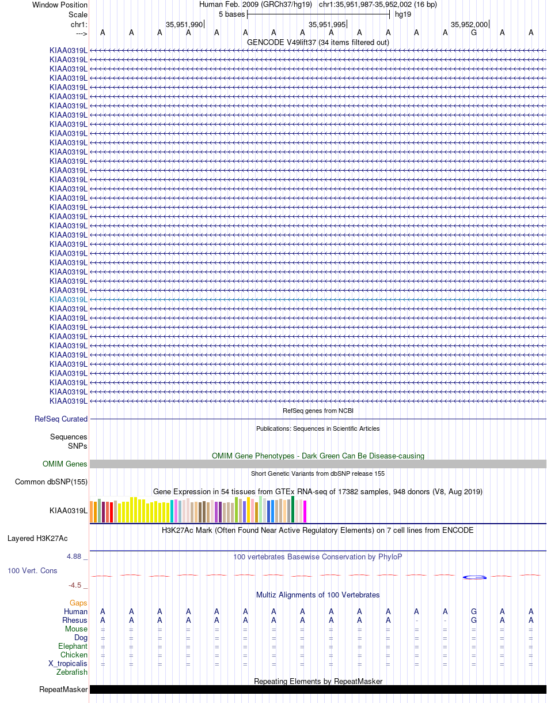
Task: Open Publications: Sequences in Scientific Articles title
Action: pos(318,428)
